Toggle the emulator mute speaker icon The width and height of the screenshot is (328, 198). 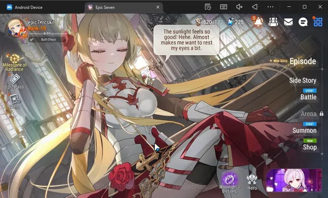tap(239, 7)
